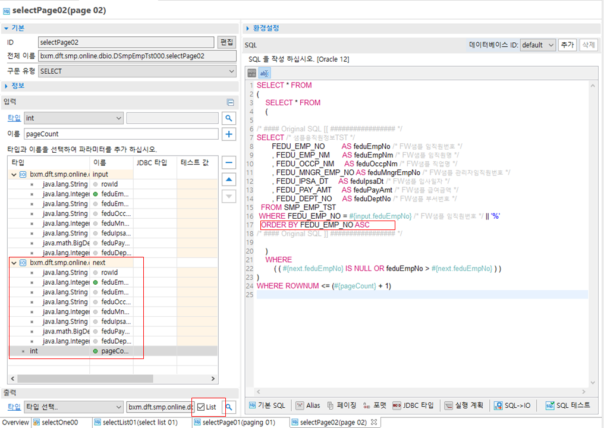Viewport: 604px width, 428px height.
Task: Click the collapse icon in the 입력 header
Action: pos(230,102)
